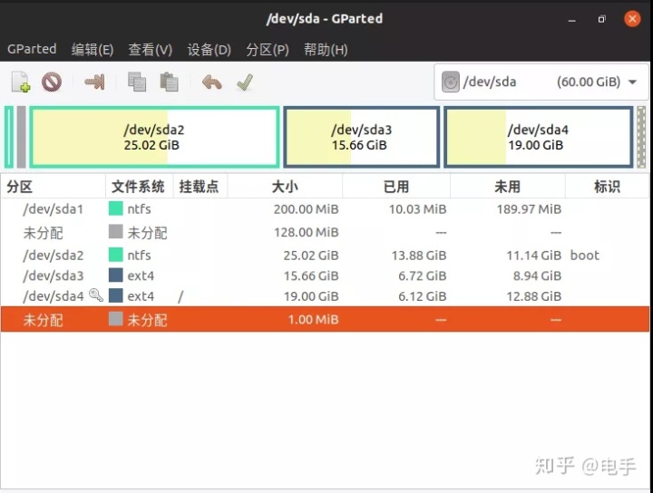
Task: Sort by the 标识 column header
Action: tap(607, 187)
